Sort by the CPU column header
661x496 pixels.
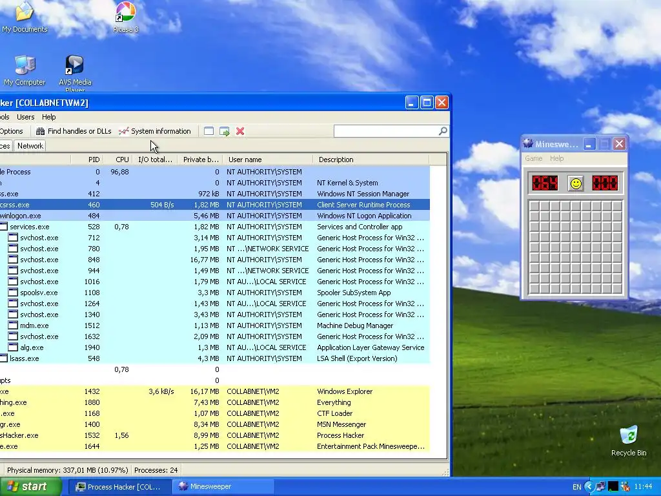pyautogui.click(x=118, y=160)
